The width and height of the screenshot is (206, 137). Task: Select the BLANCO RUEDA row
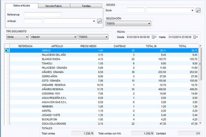pyautogui.click(x=104, y=59)
